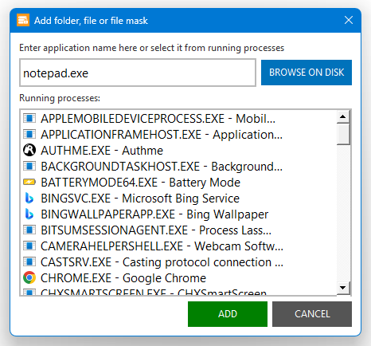This screenshot has height=346, width=371.
Task: Click the BACKGROUNDTASKHOST.EXE process icon
Action: [x=29, y=166]
